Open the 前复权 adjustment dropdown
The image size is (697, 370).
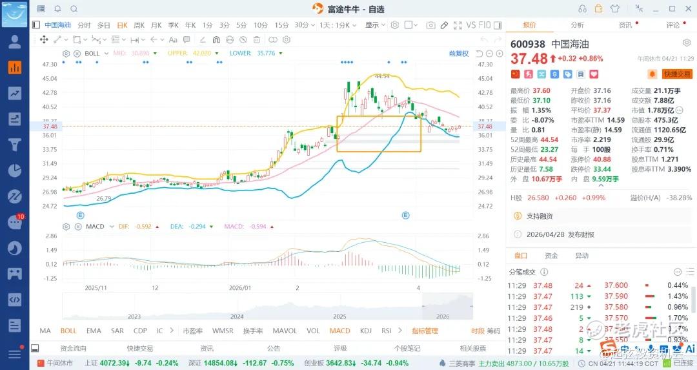(461, 54)
